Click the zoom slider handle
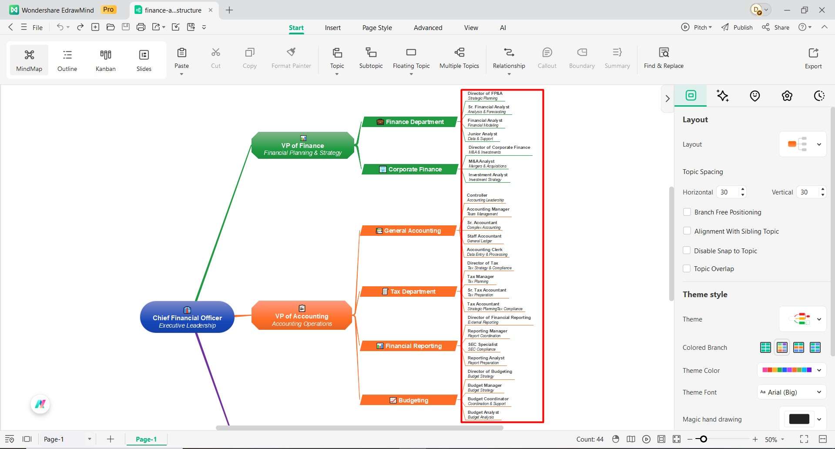Screen dimensions: 835x449 click(703, 439)
